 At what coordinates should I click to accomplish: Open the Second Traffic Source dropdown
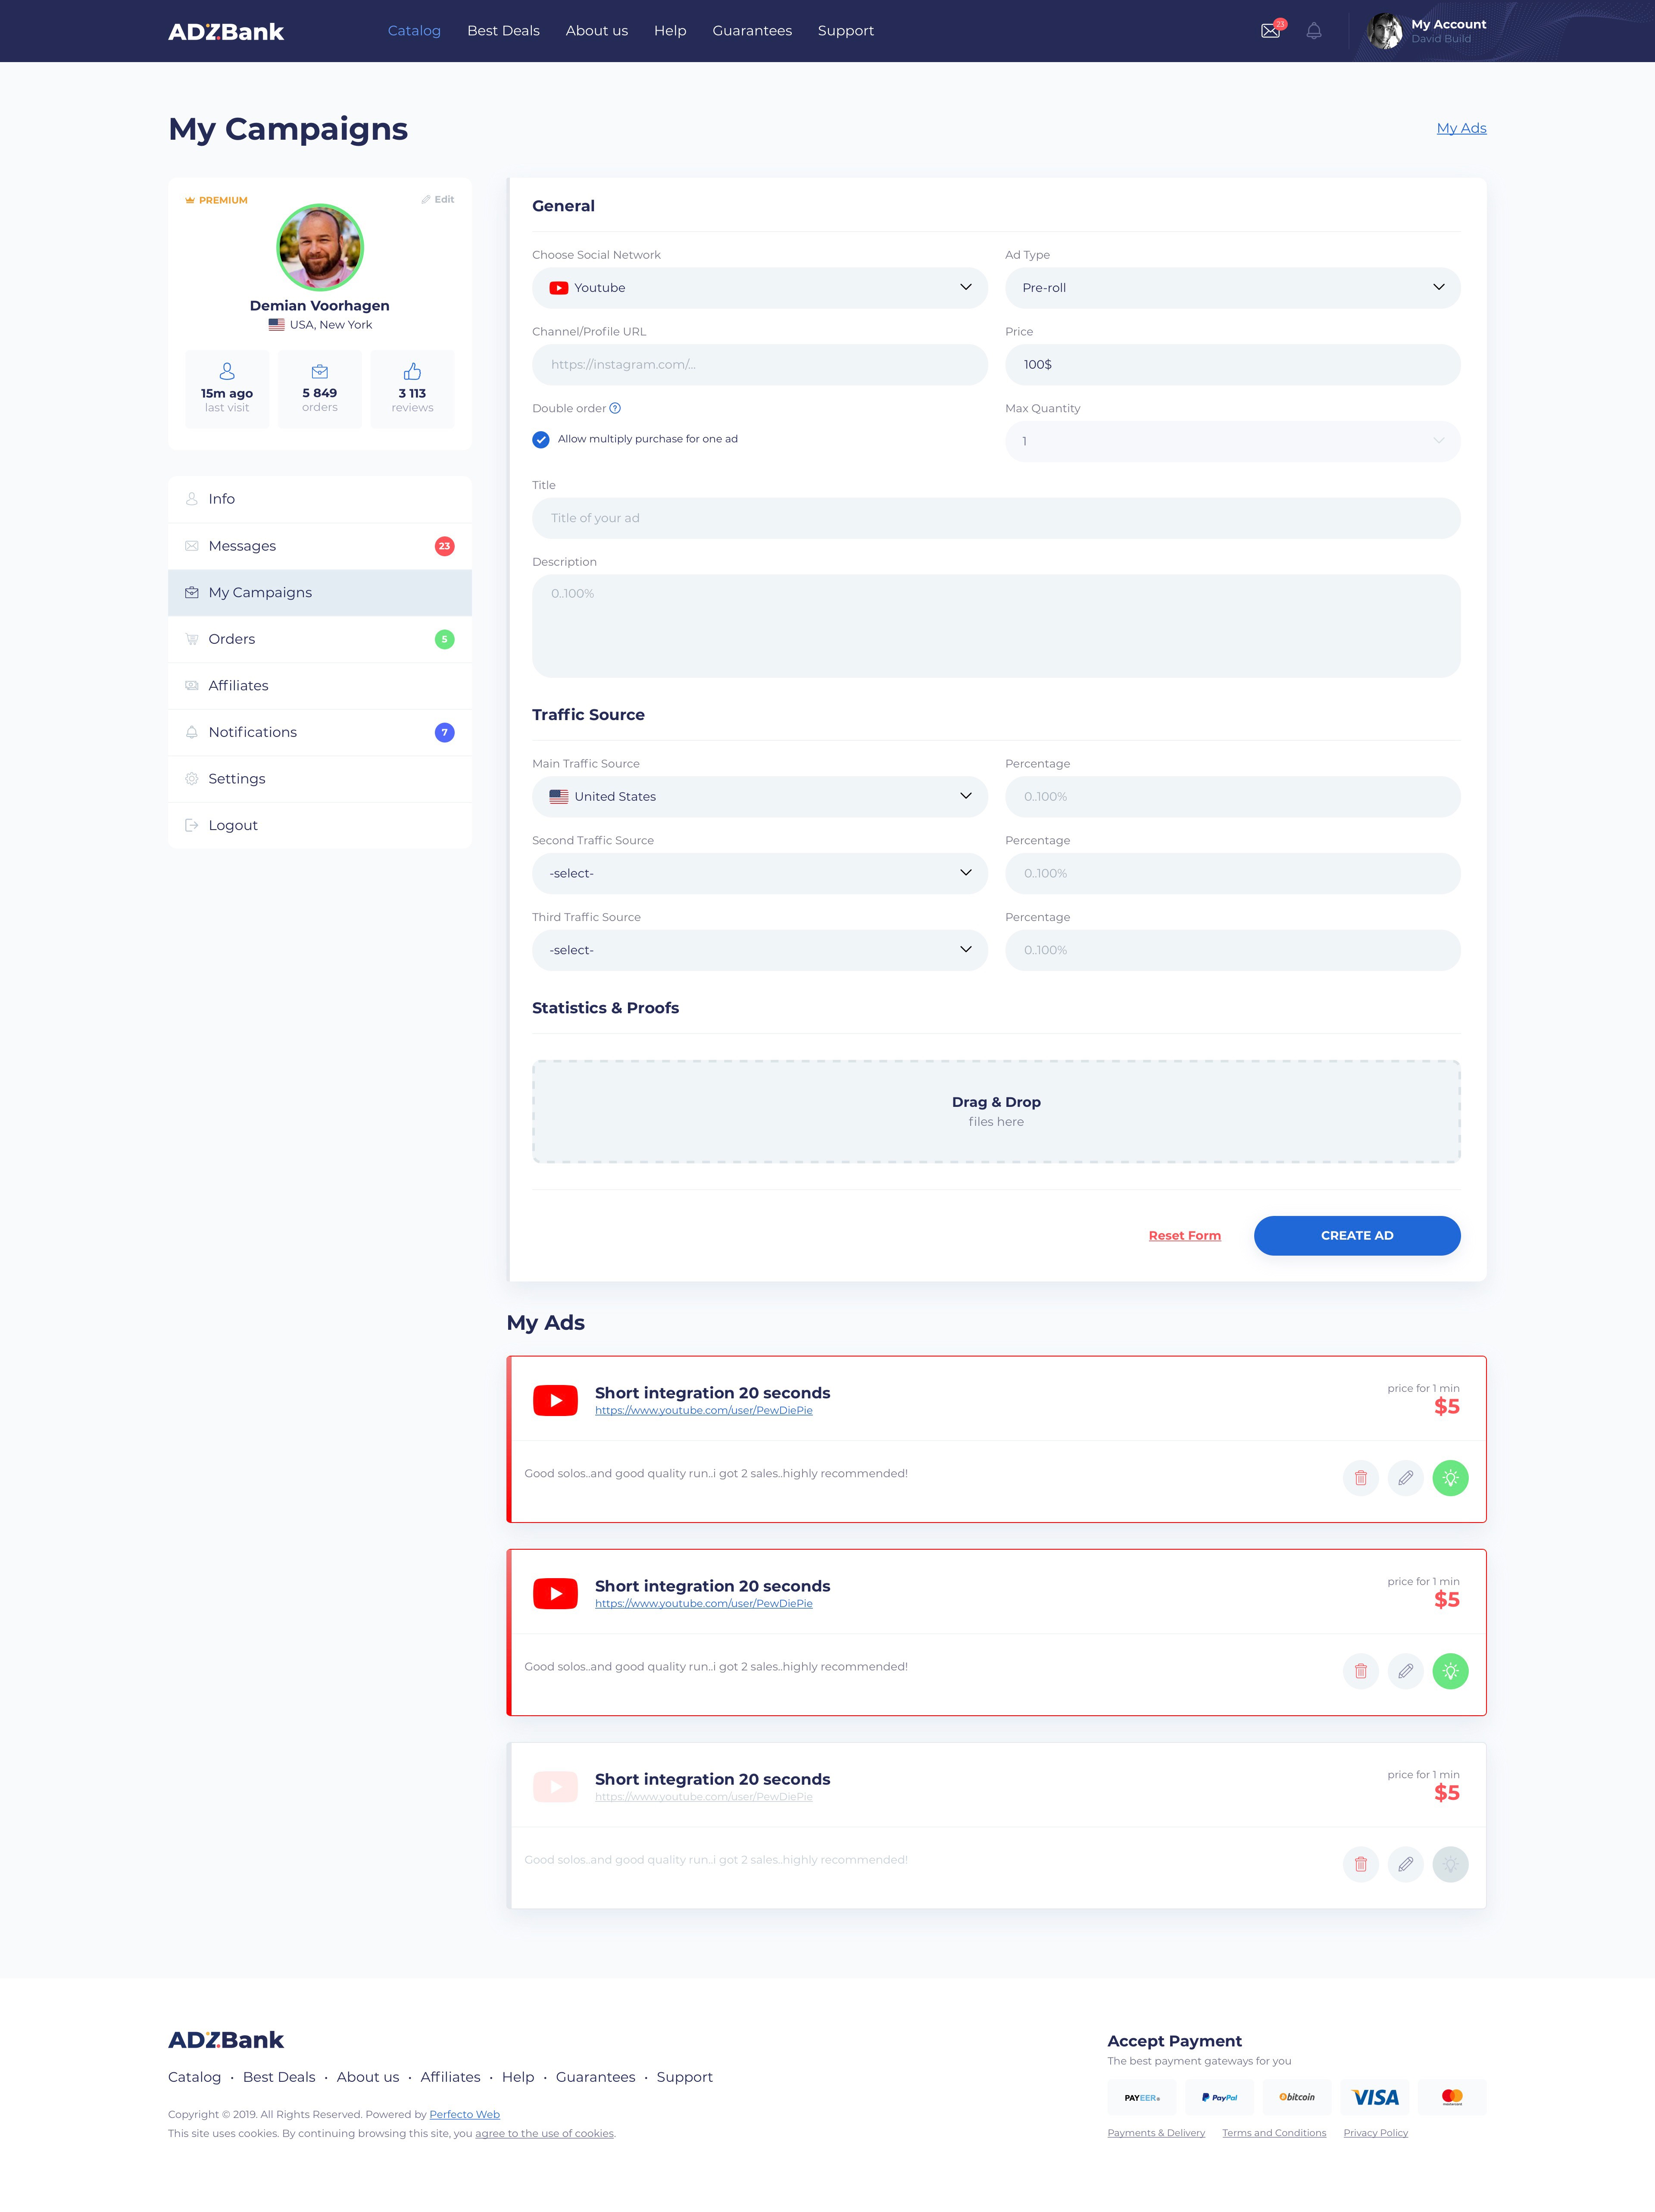pos(759,873)
